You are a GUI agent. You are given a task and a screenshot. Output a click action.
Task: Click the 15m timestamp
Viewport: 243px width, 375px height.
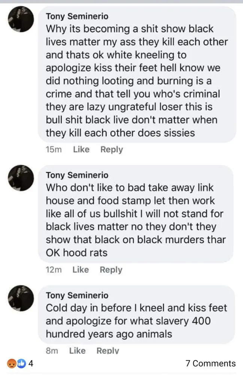coord(53,150)
